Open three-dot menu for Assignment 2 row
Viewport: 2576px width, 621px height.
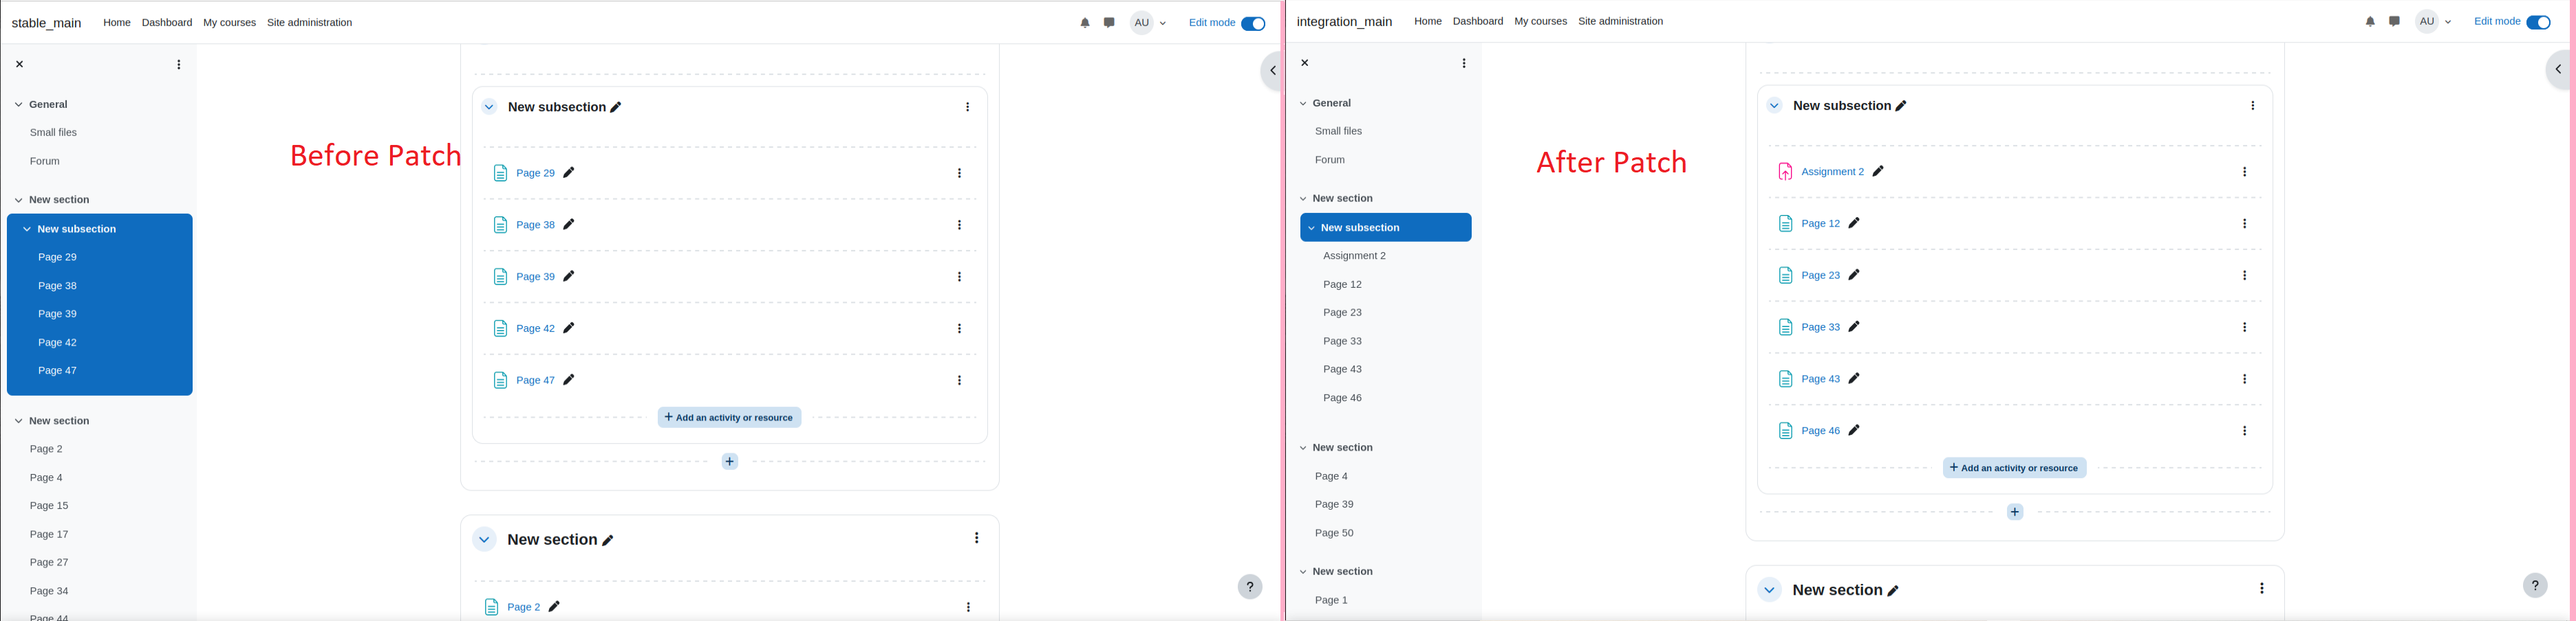click(2244, 172)
